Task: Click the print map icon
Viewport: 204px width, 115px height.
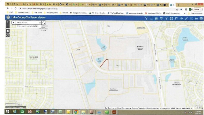Action: point(196,19)
